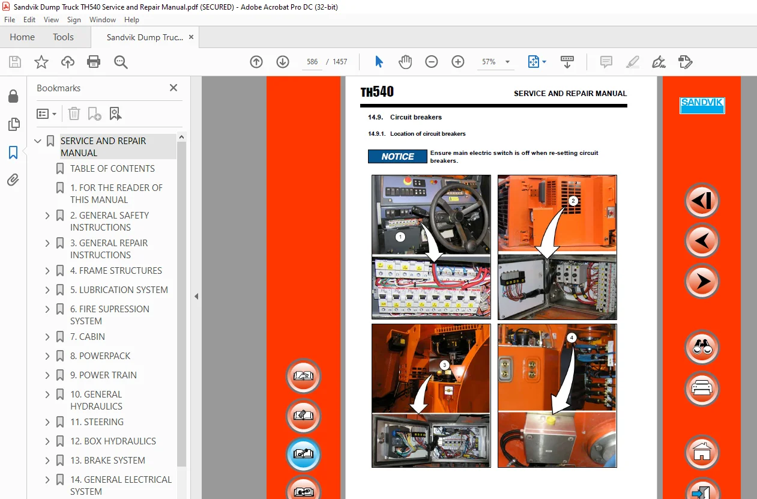
Task: Expand the 8. POWERPACK bookmark
Action: tap(47, 355)
